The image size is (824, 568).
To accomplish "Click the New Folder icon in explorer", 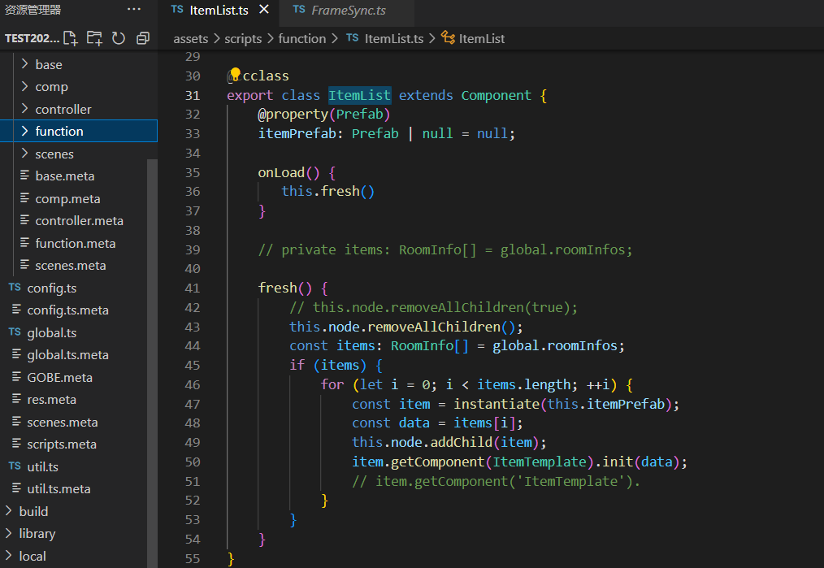I will click(x=94, y=38).
